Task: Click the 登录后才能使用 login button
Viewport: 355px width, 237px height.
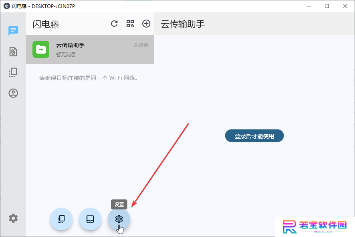Action: click(x=254, y=136)
